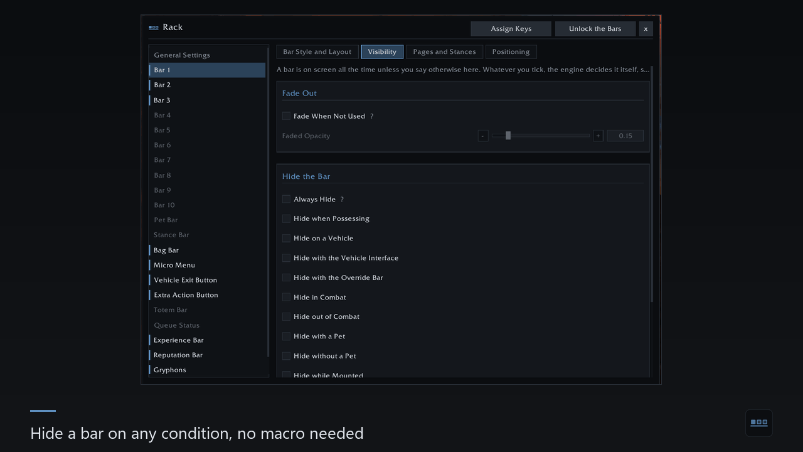Open Vehicle Exit Button settings
Viewport: 803px width, 452px height.
tap(207, 280)
